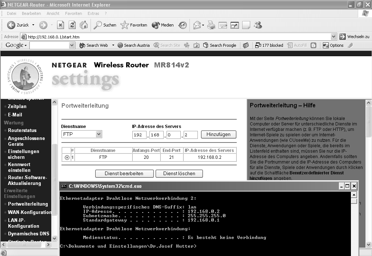Click the help panel scrollbar up arrow
The image size is (372, 256).
(x=368, y=103)
